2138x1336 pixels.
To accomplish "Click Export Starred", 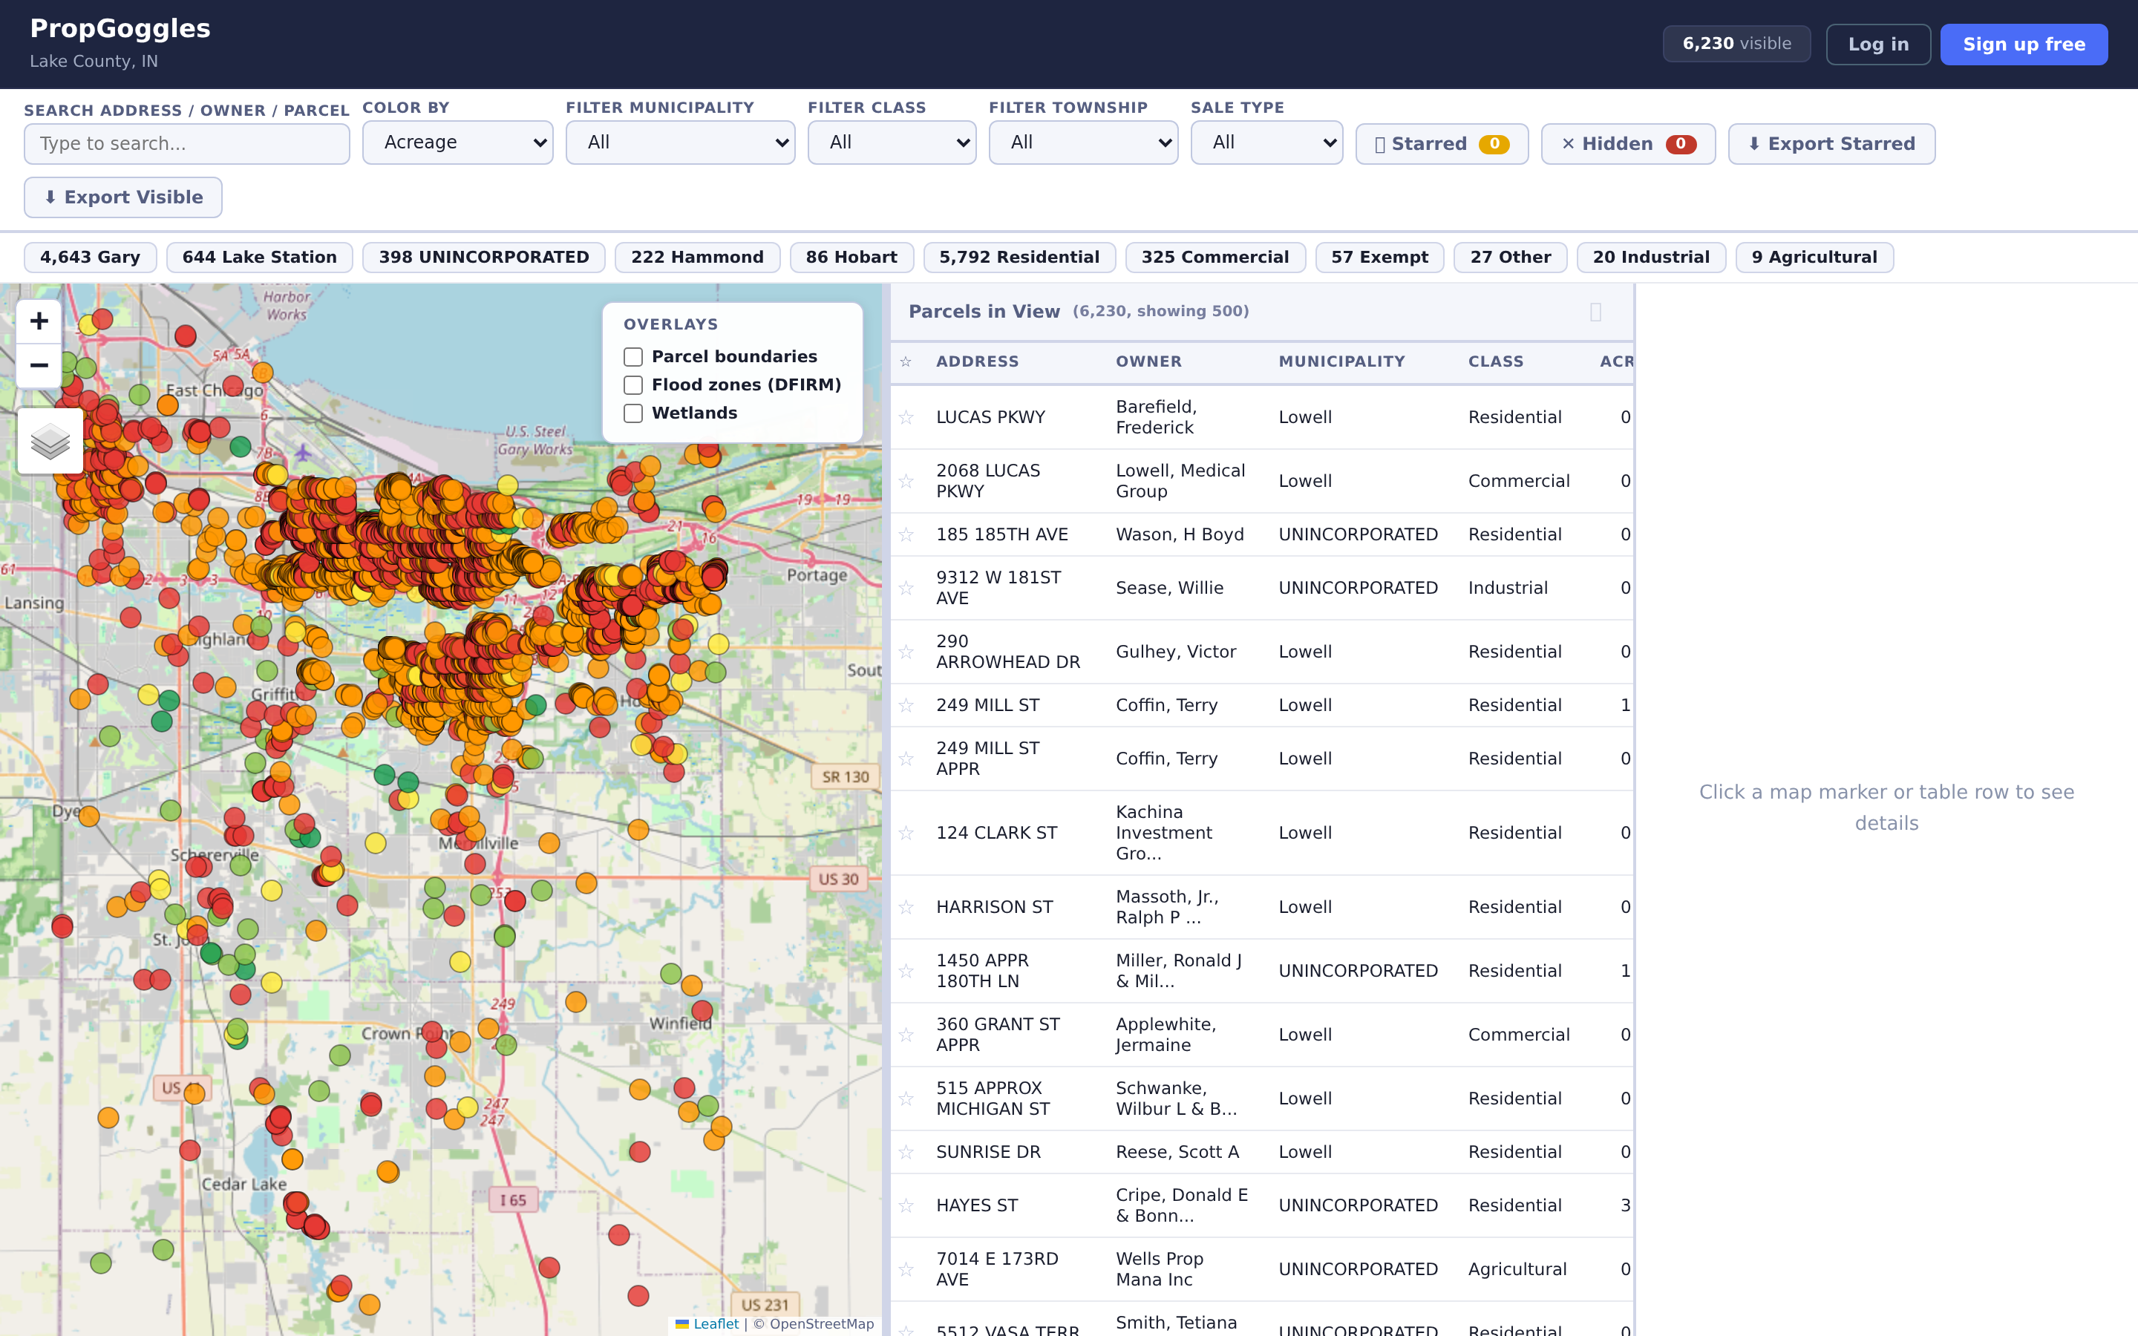I will tap(1831, 144).
